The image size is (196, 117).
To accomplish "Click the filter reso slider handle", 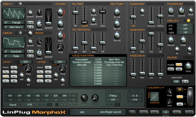I will 103,12.
